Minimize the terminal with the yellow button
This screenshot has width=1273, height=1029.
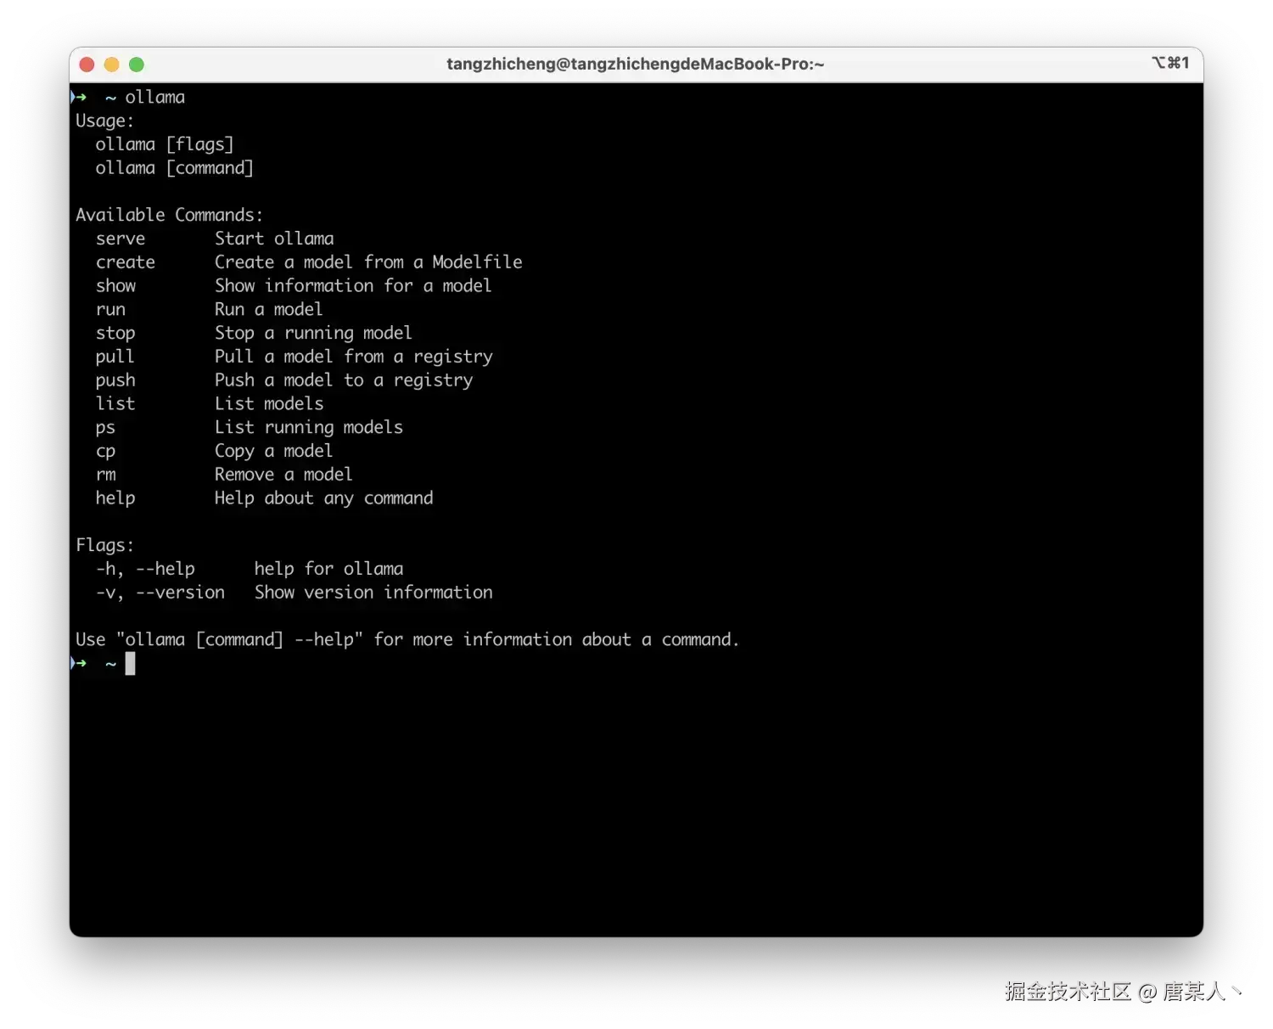tap(111, 65)
